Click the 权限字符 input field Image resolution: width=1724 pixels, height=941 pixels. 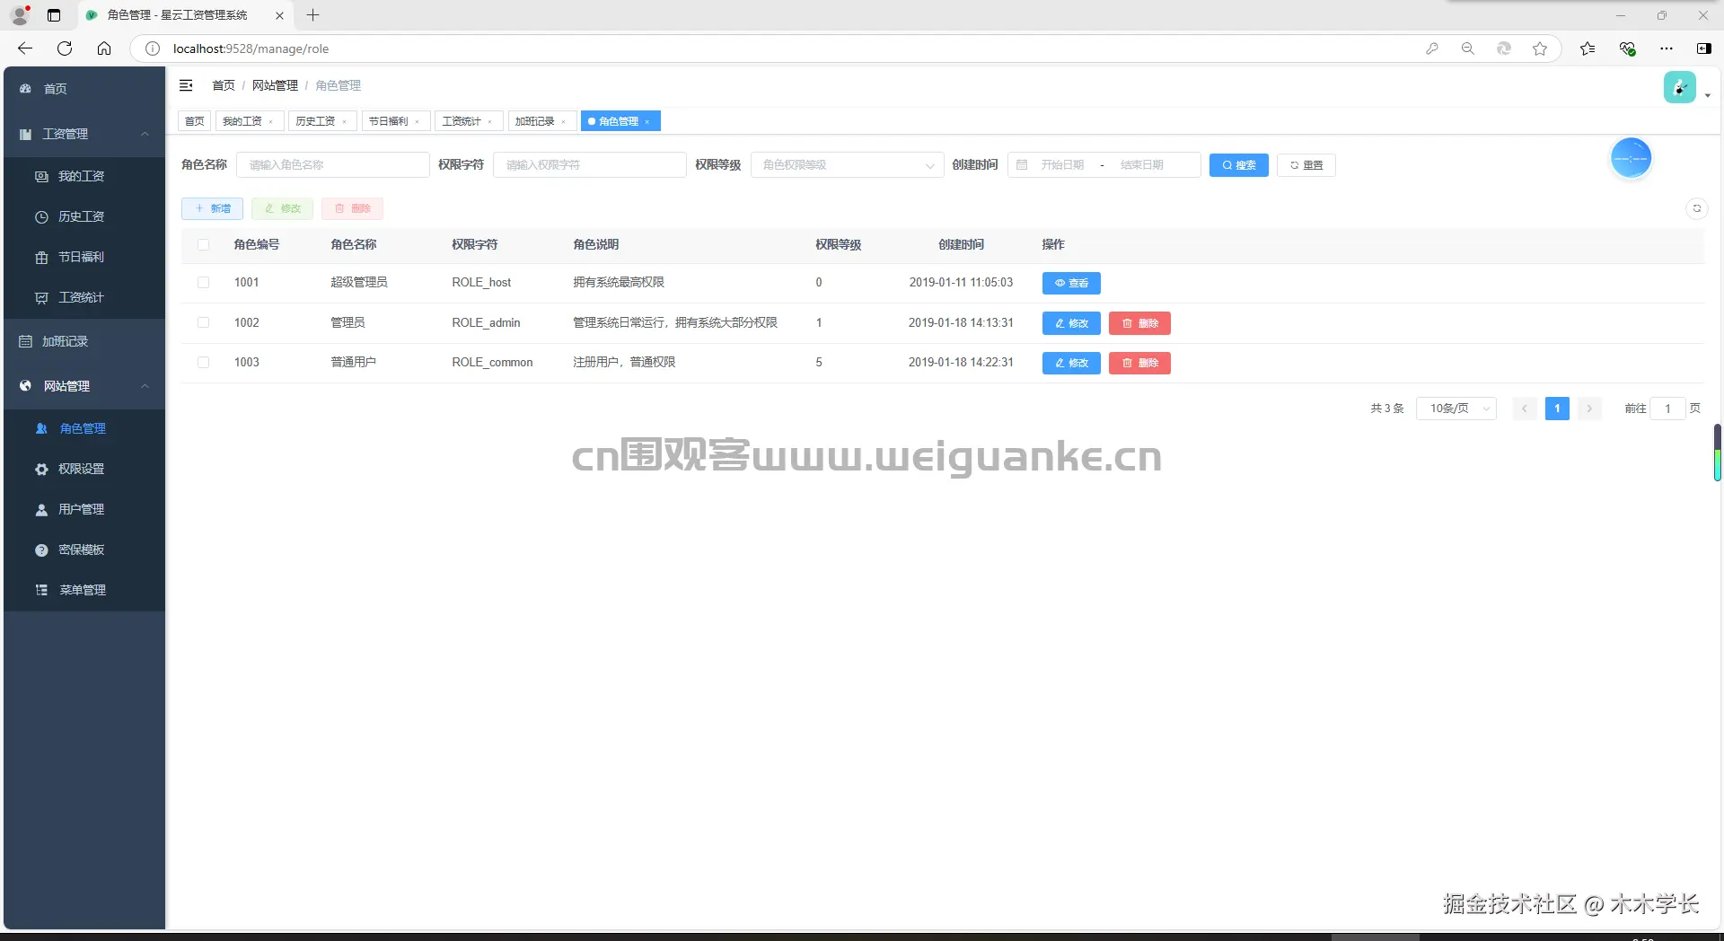click(590, 165)
